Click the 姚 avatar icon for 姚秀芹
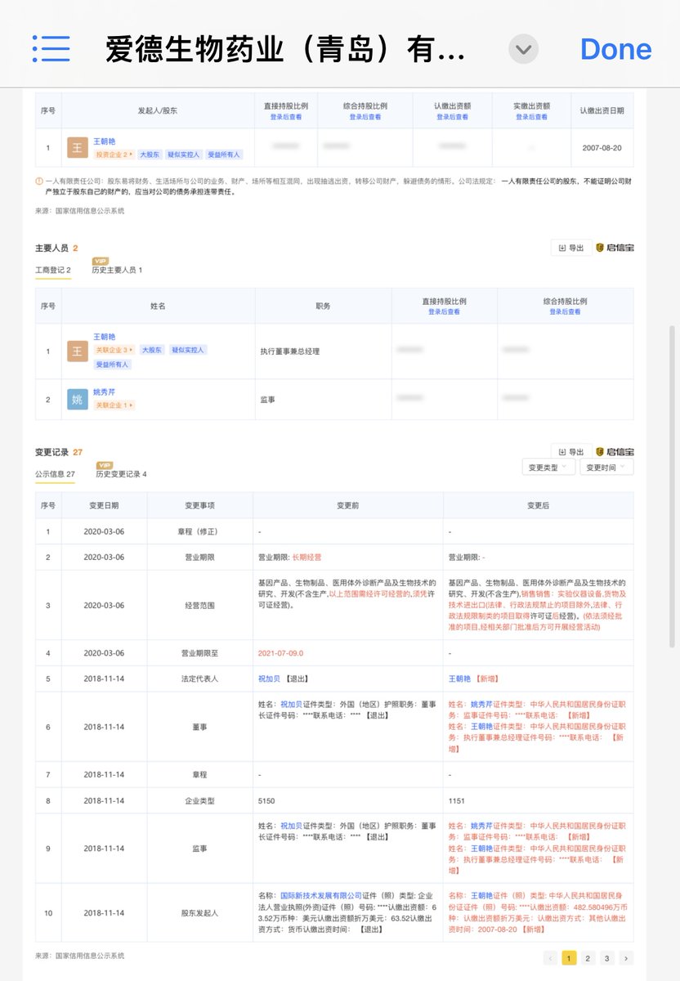680x981 pixels. (x=77, y=399)
